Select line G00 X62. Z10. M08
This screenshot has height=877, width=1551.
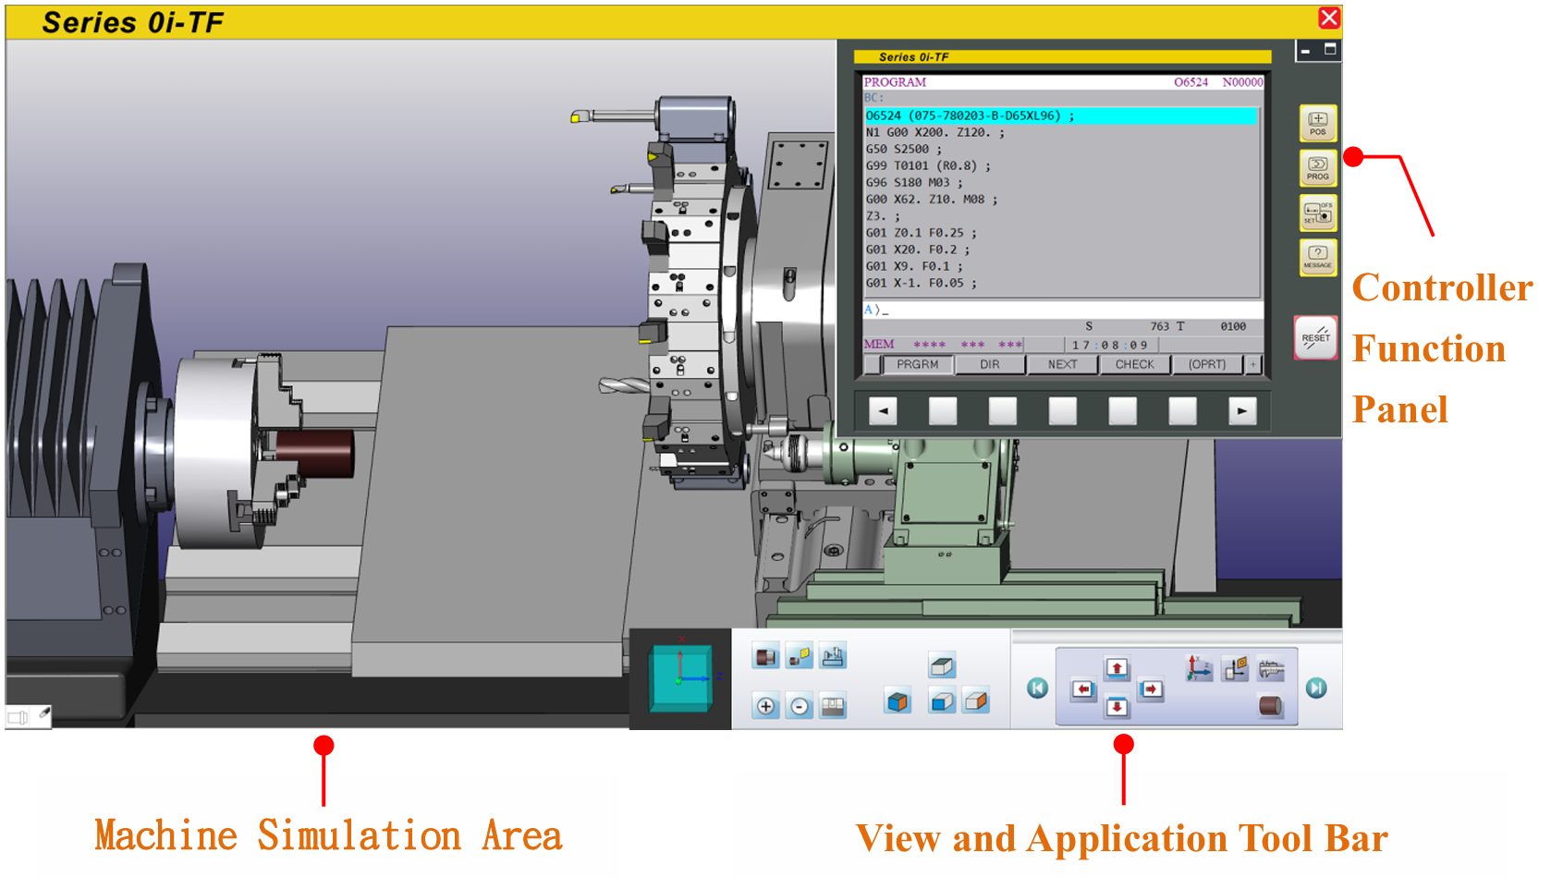point(931,199)
